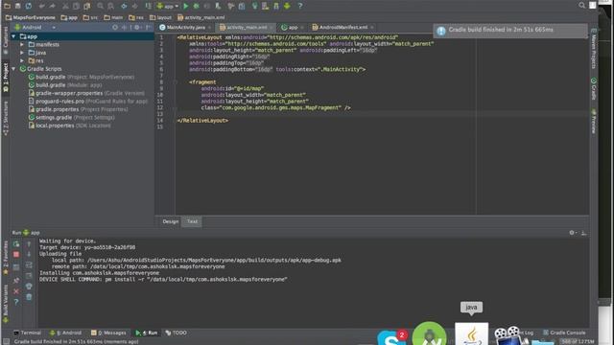Viewport: 614px width, 345px height.
Task: Switch to Text view tab
Action: point(192,221)
